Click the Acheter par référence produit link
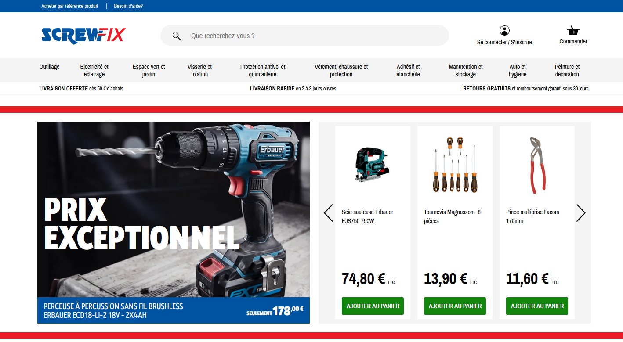Viewport: 623px width, 342px height. (69, 6)
